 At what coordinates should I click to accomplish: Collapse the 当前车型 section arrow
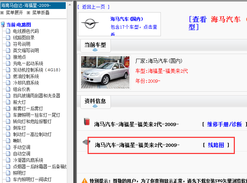click(x=95, y=50)
